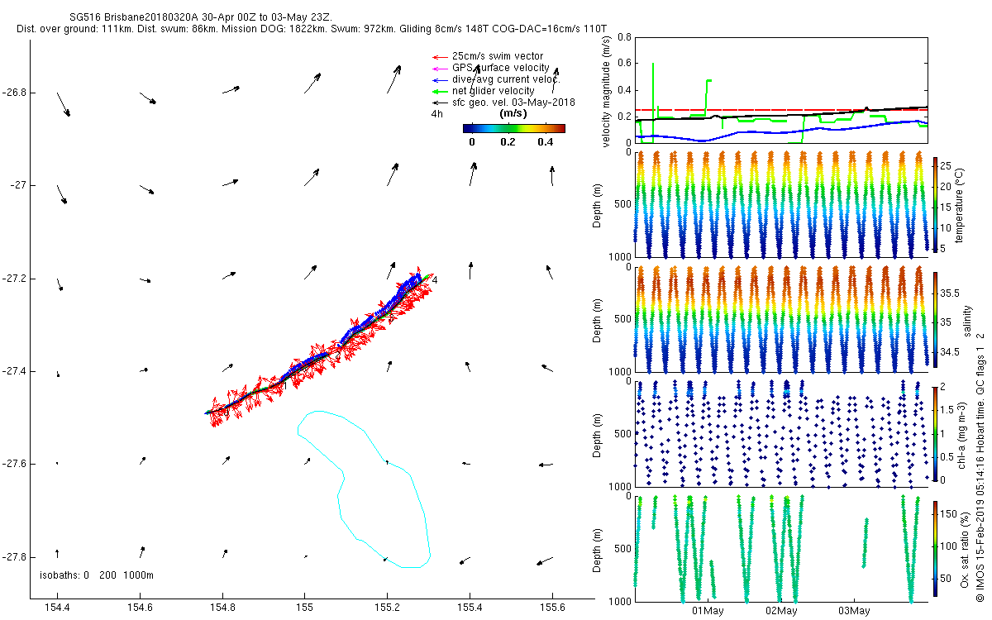Click the red dashed line in velocity plot

744,110
